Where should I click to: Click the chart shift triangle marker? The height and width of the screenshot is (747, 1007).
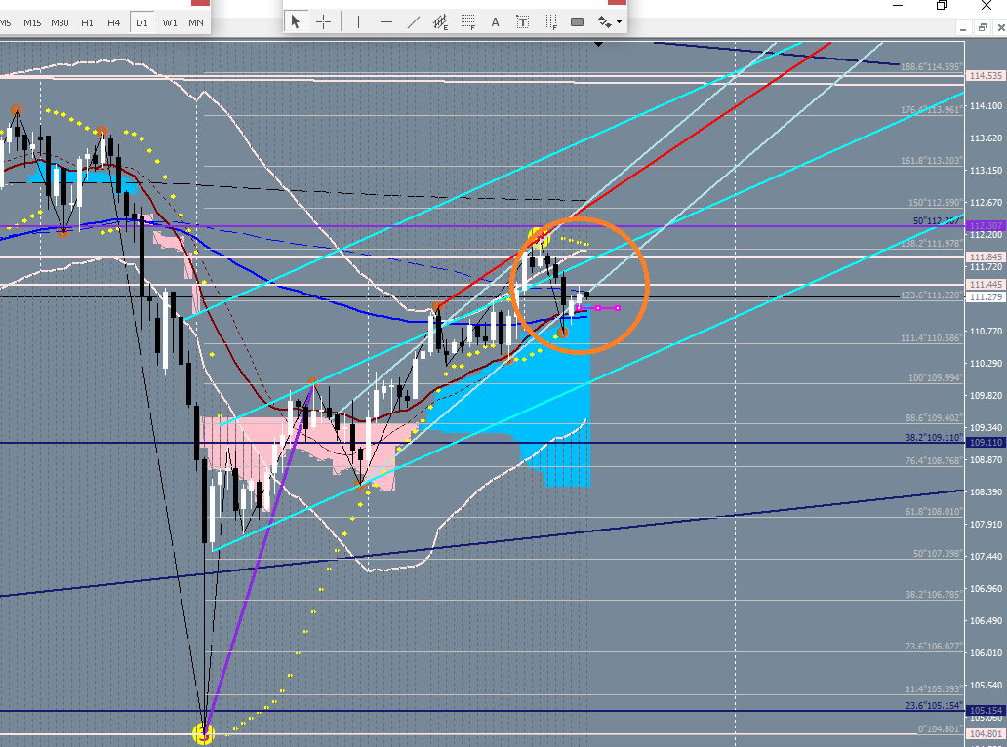(599, 43)
